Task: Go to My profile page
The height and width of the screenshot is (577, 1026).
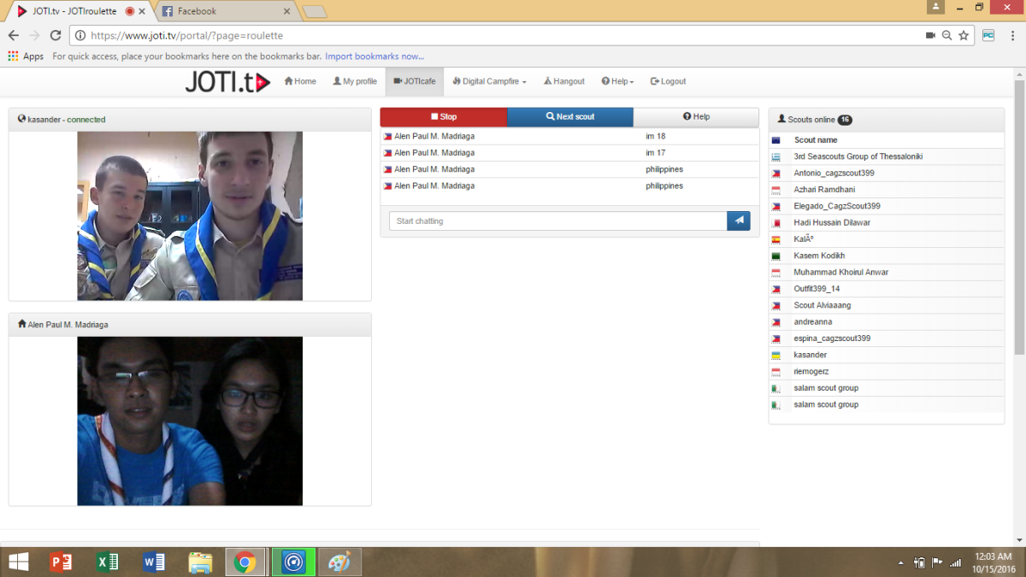Action: [355, 82]
